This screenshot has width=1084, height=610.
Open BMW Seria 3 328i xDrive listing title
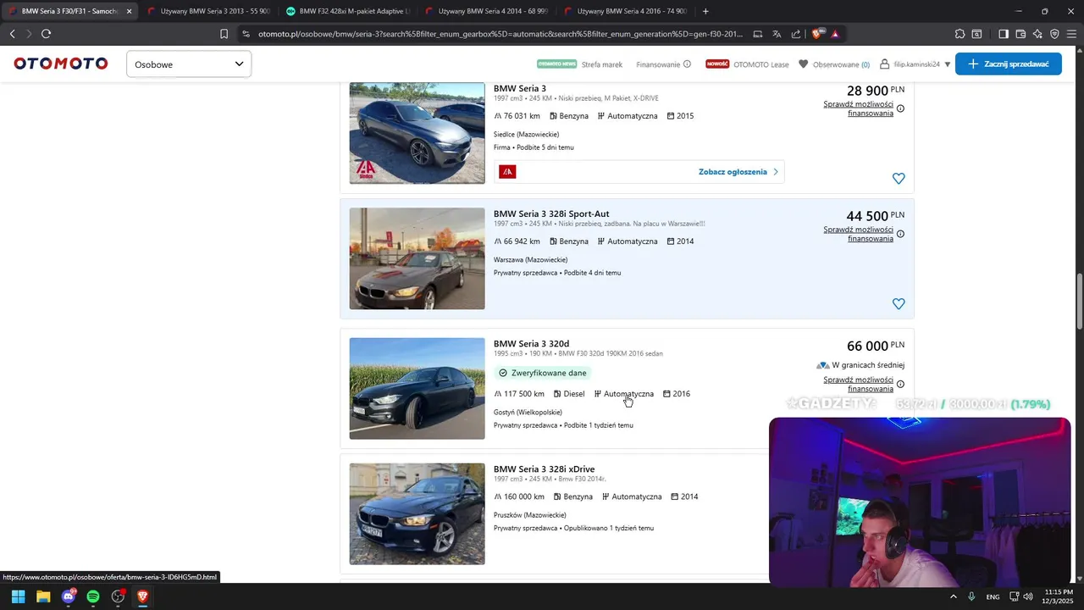click(x=544, y=469)
